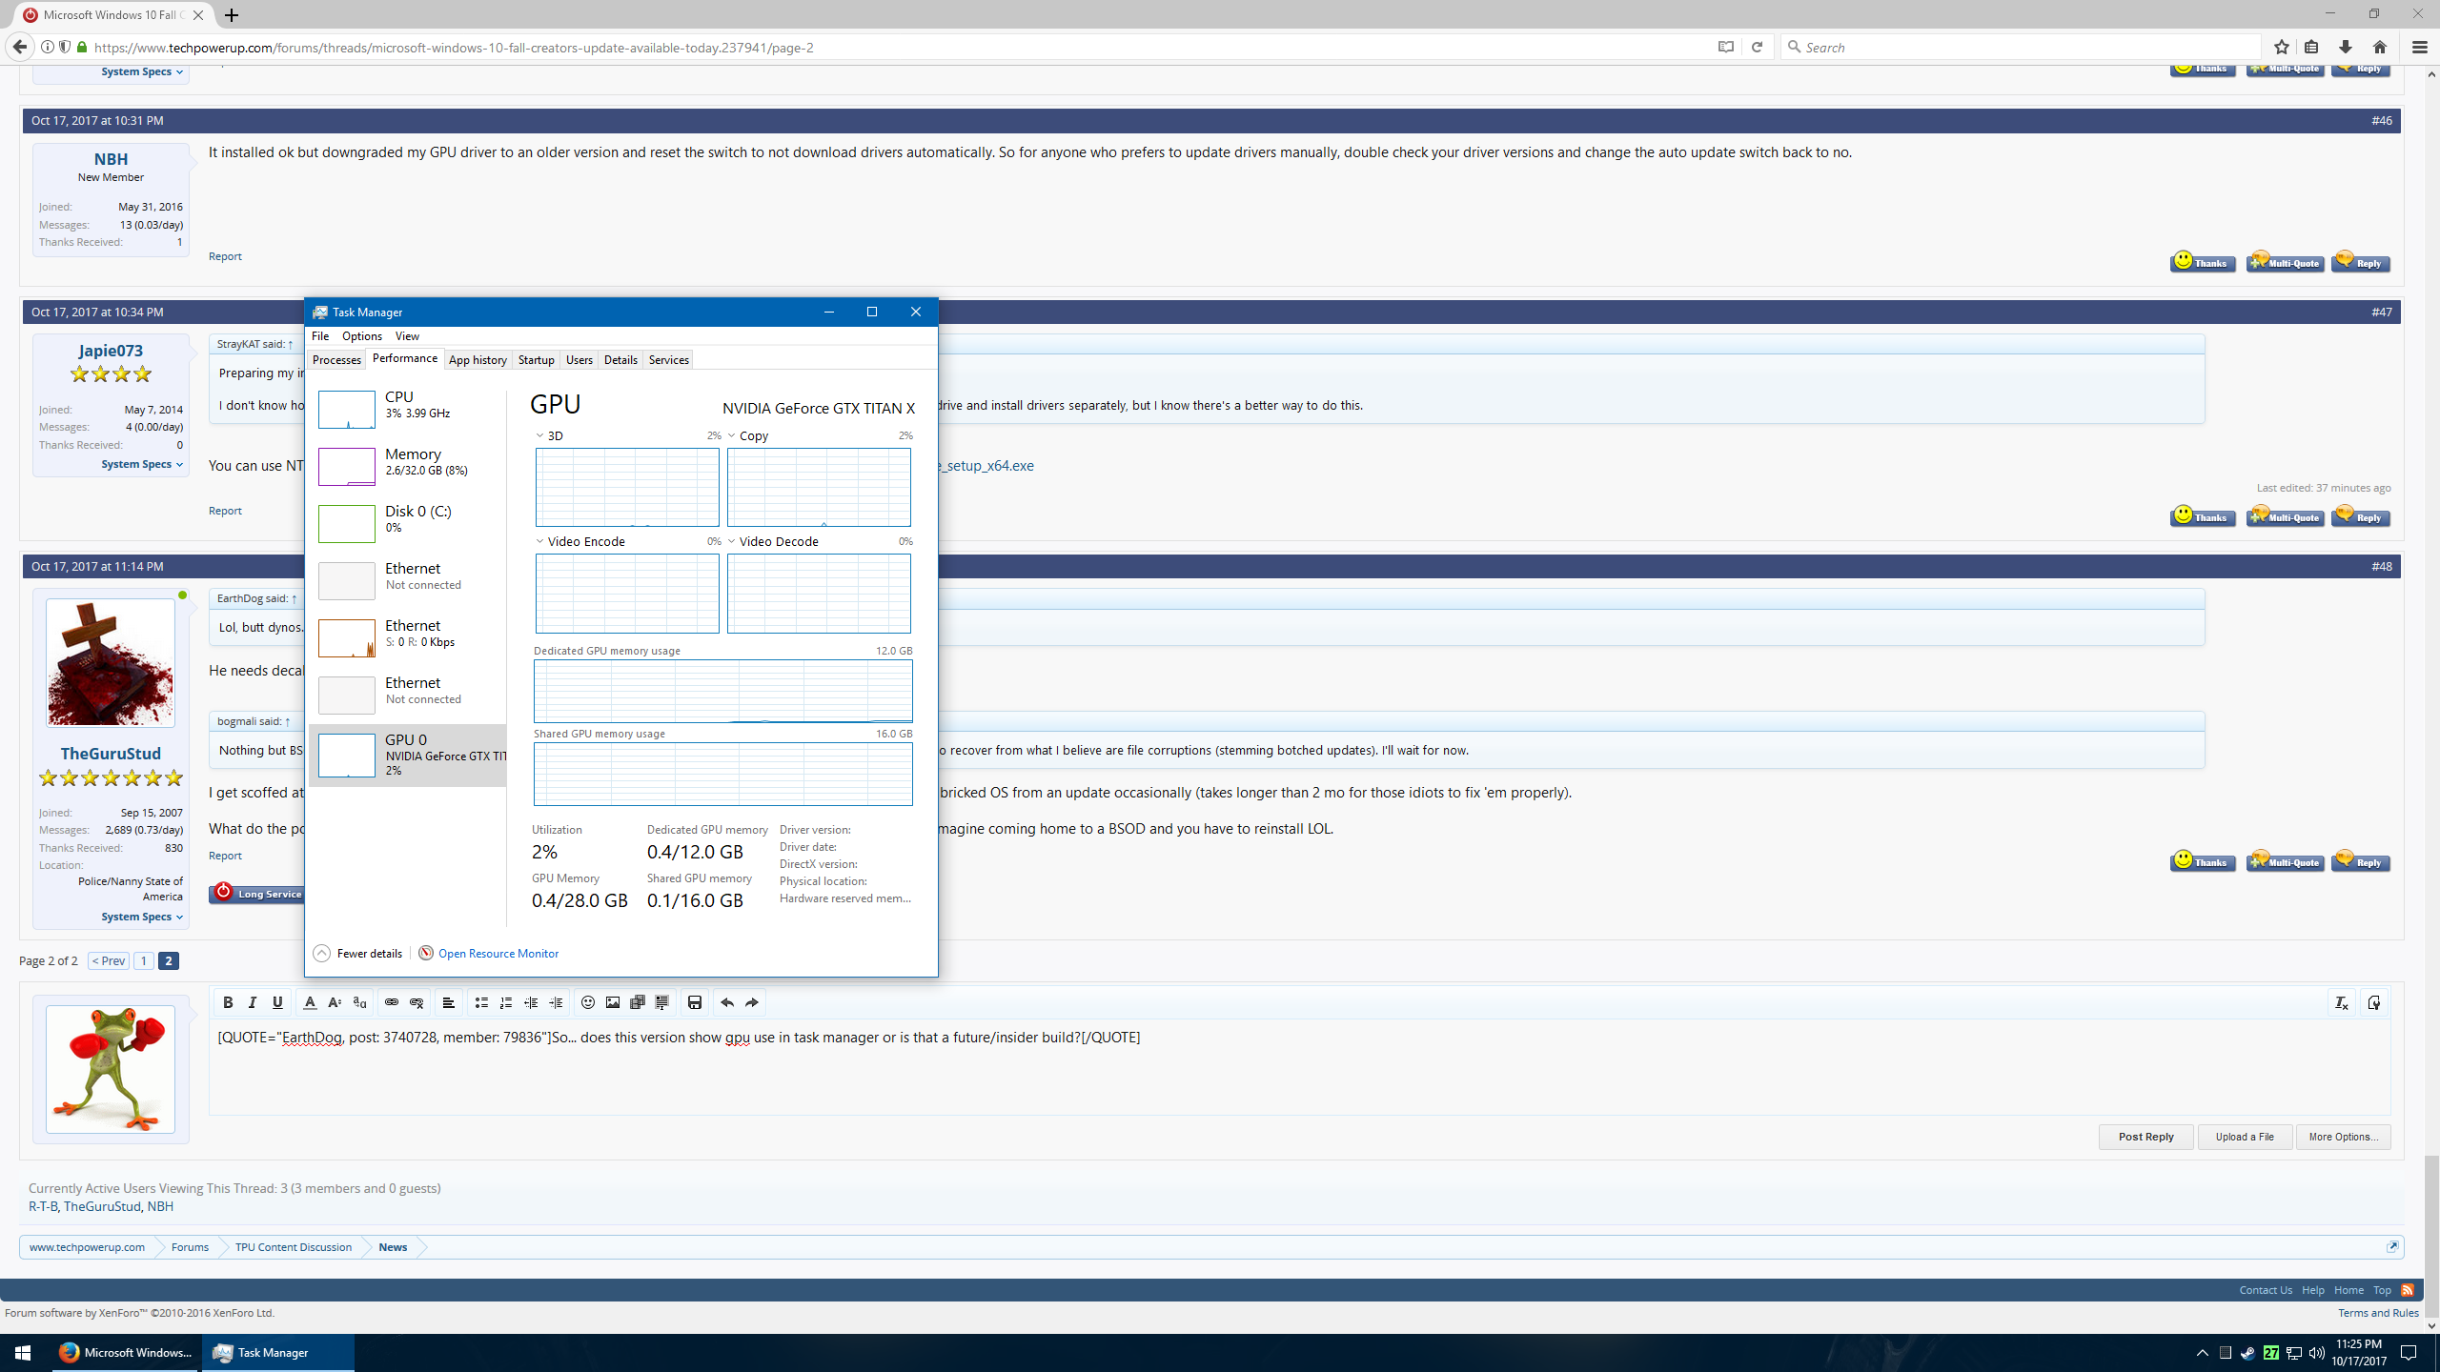Click the insert link icon
Screen dimensions: 2440x1372
click(391, 1002)
